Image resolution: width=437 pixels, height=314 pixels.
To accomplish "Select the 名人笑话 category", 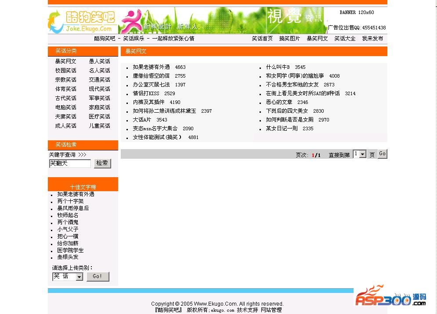I will pos(99,71).
